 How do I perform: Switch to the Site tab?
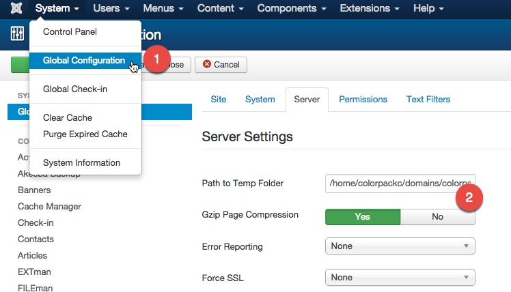(x=219, y=100)
